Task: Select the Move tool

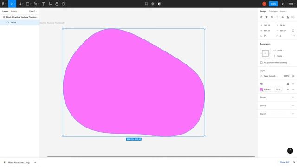Action: [11, 4]
